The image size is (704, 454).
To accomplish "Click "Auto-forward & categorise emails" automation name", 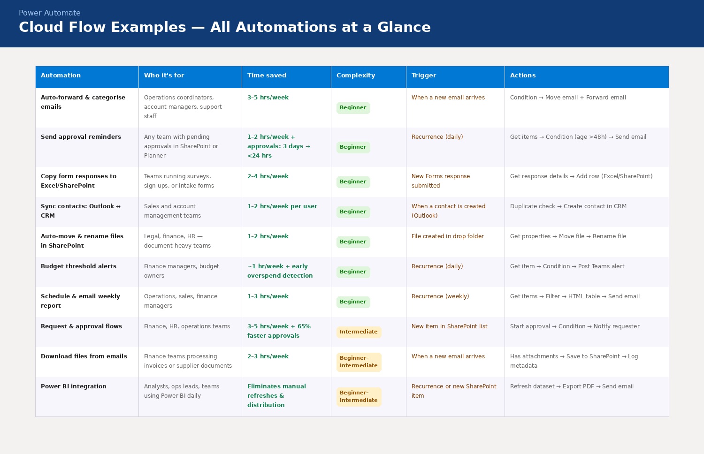I will [83, 102].
